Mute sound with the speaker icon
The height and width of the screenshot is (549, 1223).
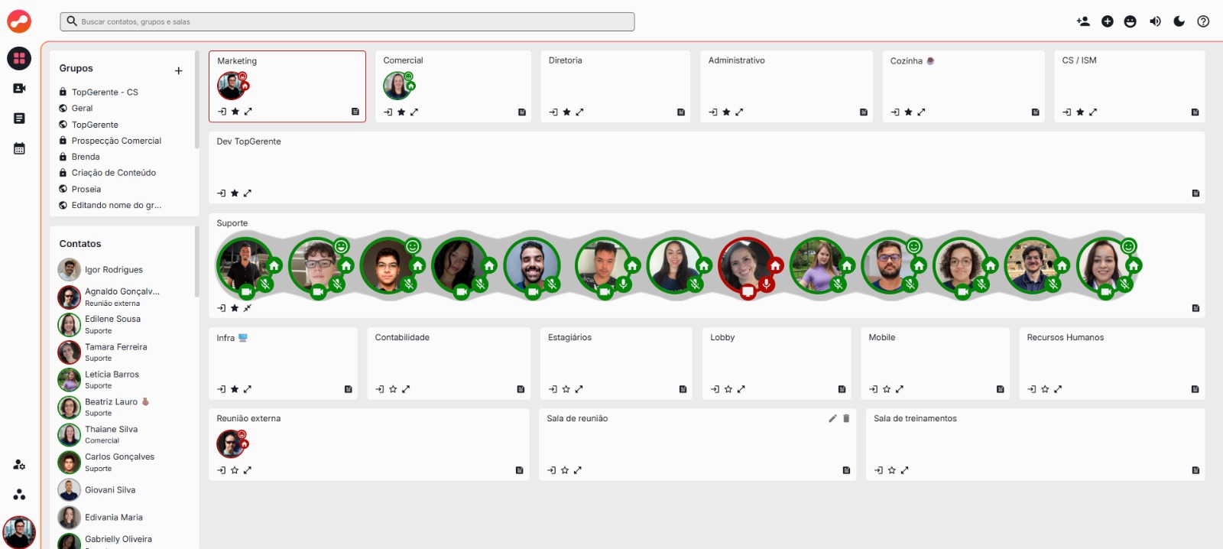pos(1155,21)
